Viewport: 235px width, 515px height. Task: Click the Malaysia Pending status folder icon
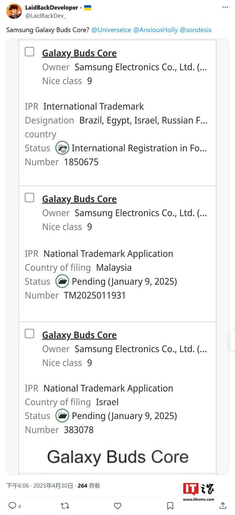coord(62,281)
